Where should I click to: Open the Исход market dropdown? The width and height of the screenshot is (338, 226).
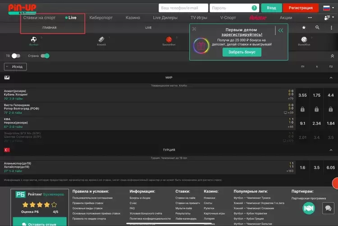click(15, 67)
